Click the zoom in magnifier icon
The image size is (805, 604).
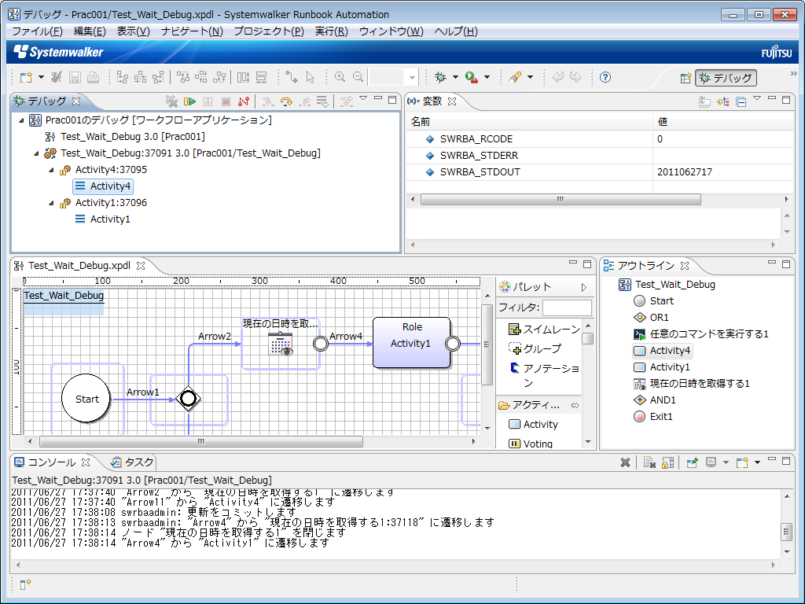[x=340, y=77]
